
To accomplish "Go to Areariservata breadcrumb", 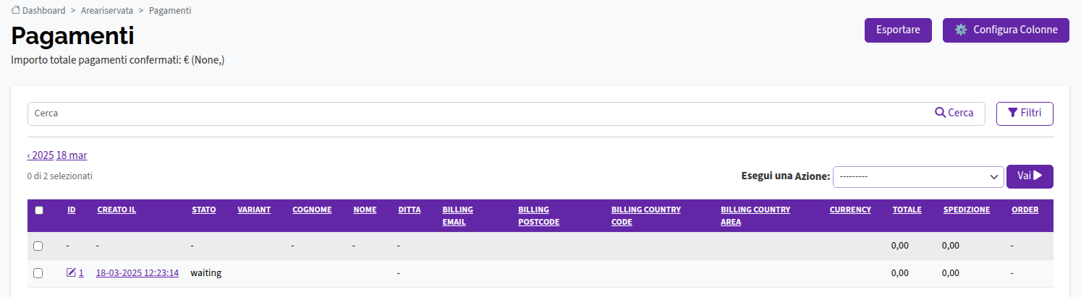I will pyautogui.click(x=107, y=11).
